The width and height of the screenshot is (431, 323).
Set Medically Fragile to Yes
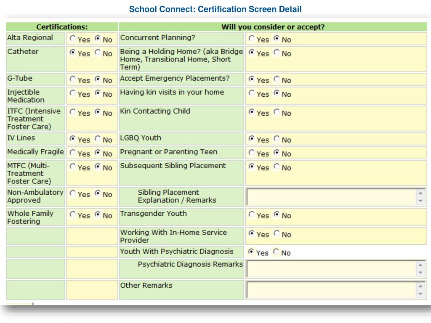(x=72, y=152)
